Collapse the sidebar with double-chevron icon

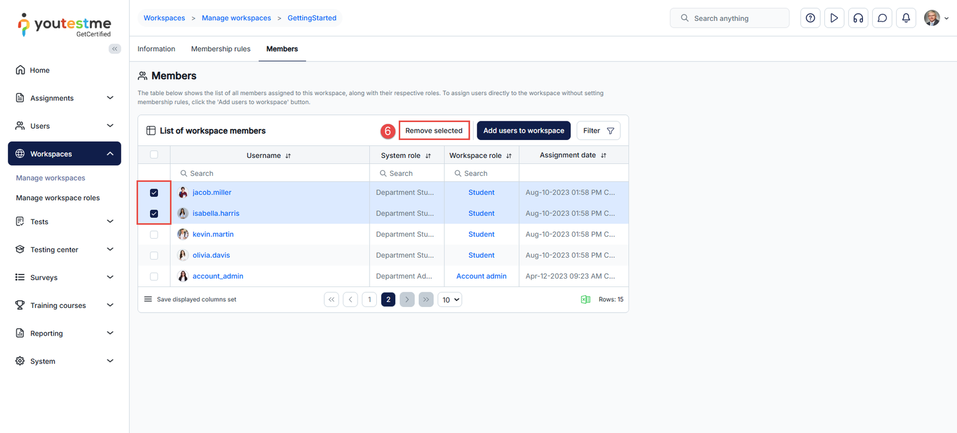coord(114,49)
